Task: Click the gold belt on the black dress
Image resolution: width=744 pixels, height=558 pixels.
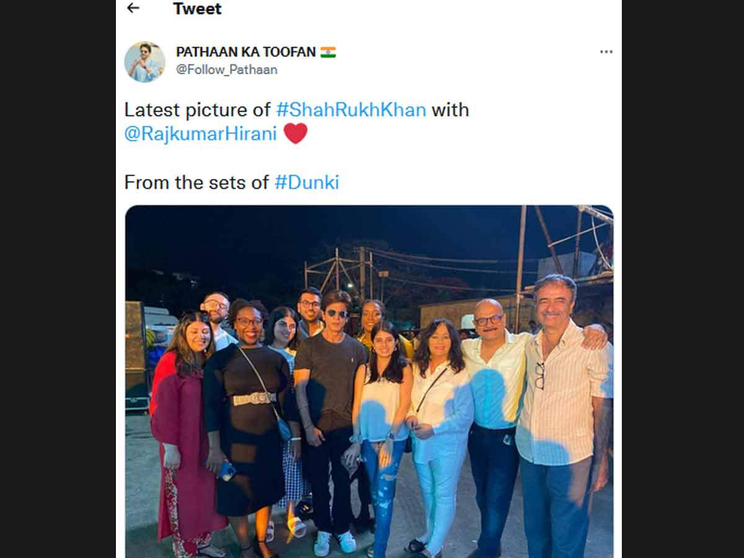Action: pyautogui.click(x=254, y=399)
